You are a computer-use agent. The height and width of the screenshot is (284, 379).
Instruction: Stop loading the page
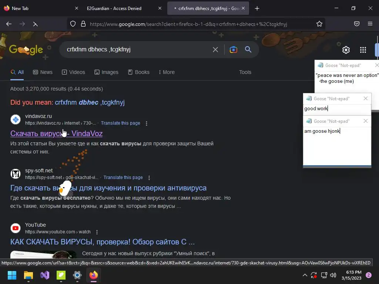35,24
